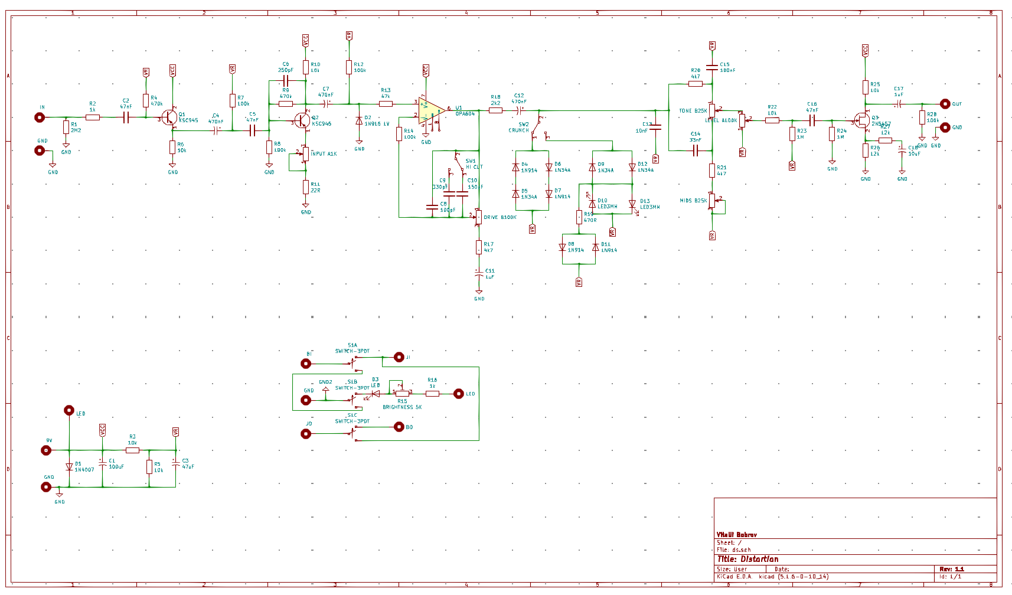
Task: Click the 'Title: Distortion' title block text
Action: tap(747, 559)
